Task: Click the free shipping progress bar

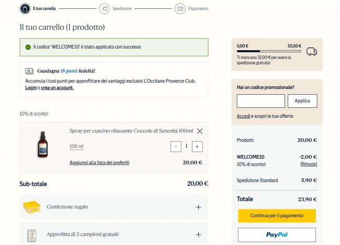Action: click(x=269, y=51)
